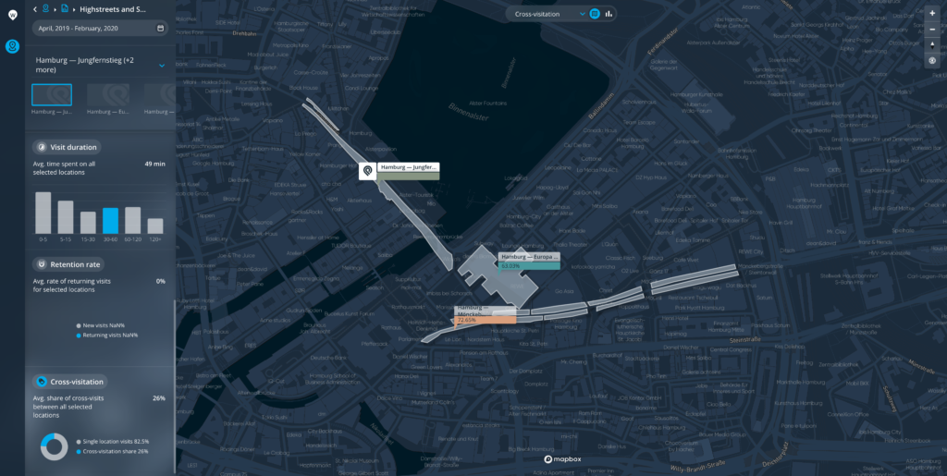Click the highlighted 30-60 minute bar
This screenshot has width=947, height=476.
point(111,221)
